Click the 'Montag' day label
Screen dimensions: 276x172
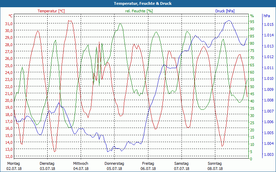tap(13, 163)
